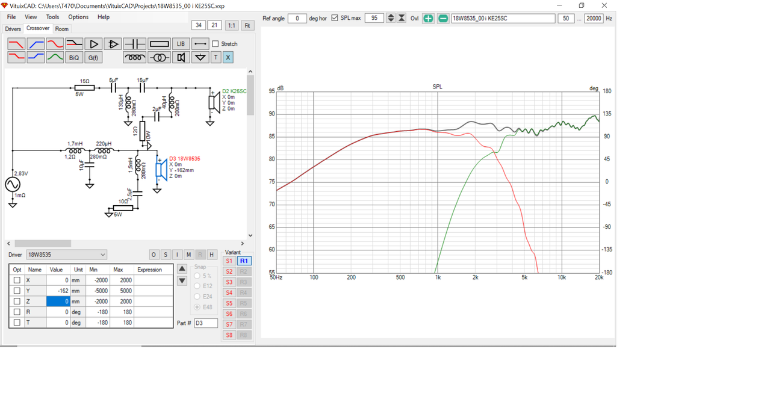Image resolution: width=770 pixels, height=417 pixels.
Task: Click the highlighted X toolbar button
Action: pos(228,57)
